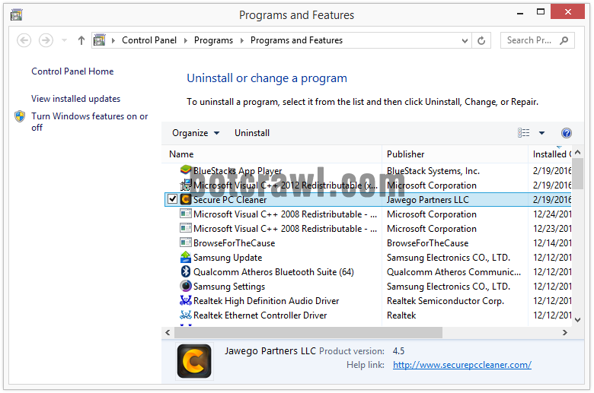Select Realtek High Definition Audio Driver
This screenshot has width=594, height=393.
click(x=368, y=301)
